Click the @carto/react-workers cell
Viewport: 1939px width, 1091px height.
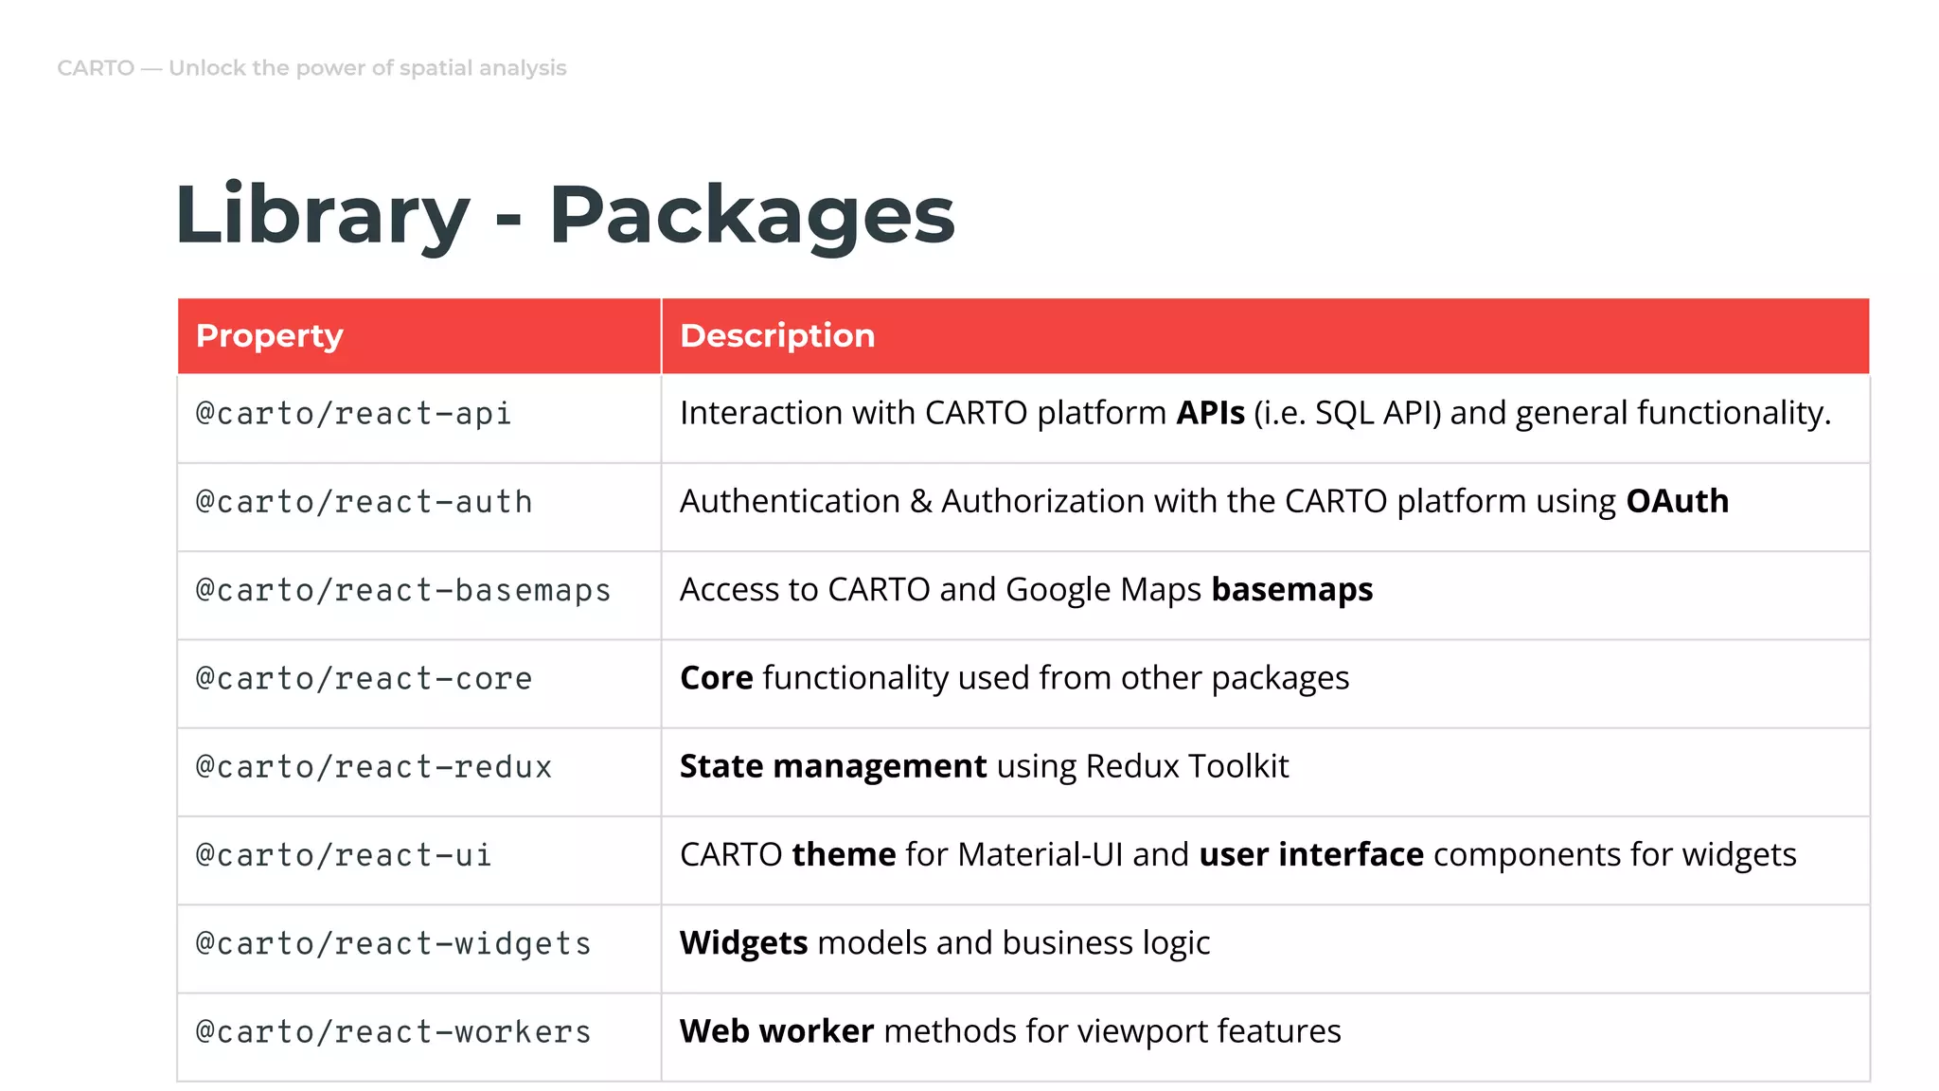pyautogui.click(x=418, y=1036)
